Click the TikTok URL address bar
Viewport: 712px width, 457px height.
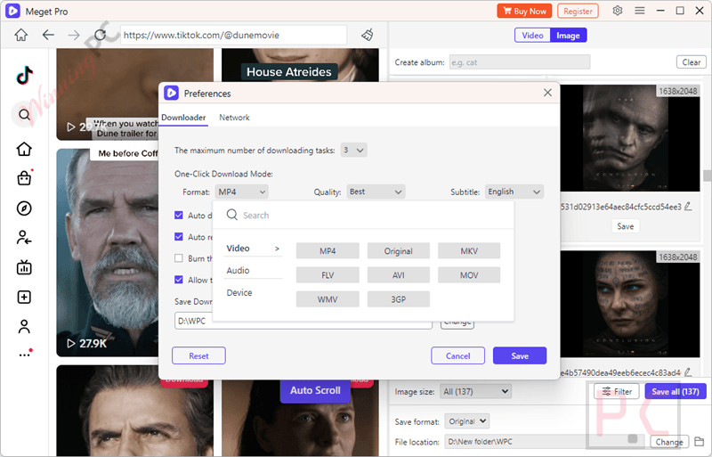point(233,35)
